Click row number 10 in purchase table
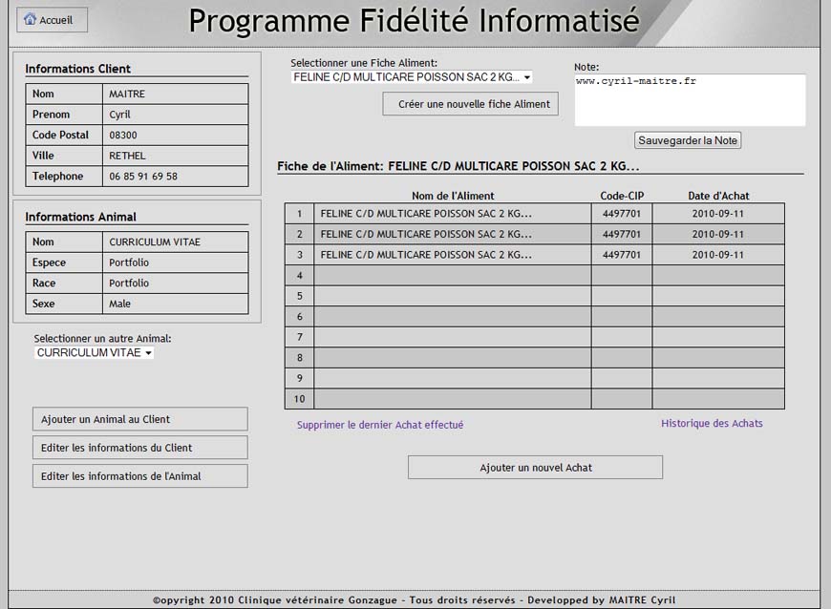The width and height of the screenshot is (831, 609). coord(299,399)
